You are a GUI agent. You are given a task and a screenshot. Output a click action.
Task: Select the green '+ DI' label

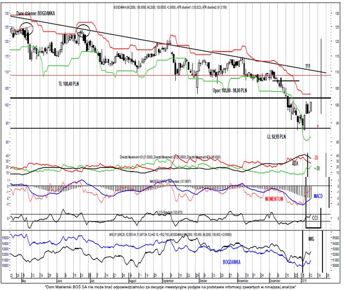(317, 168)
